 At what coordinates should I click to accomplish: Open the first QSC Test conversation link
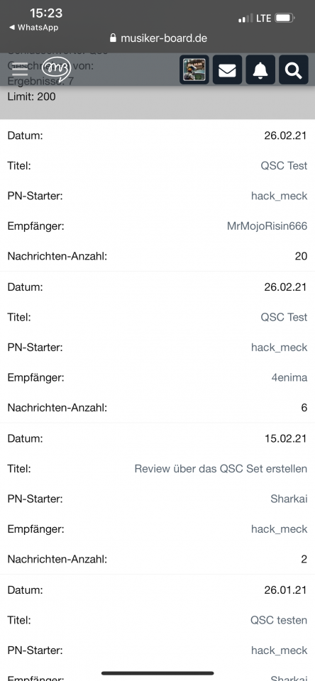coord(284,165)
